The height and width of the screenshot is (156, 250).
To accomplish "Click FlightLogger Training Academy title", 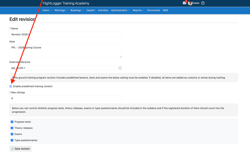I will [x=66, y=3].
